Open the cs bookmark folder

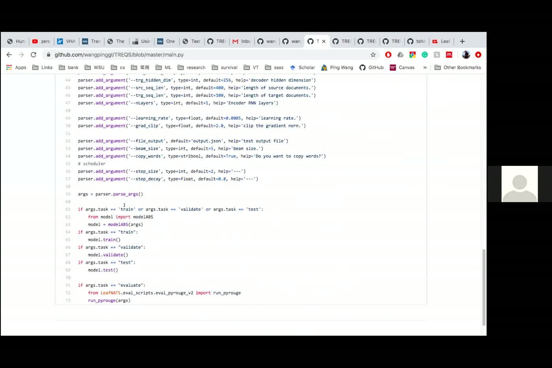coord(118,67)
